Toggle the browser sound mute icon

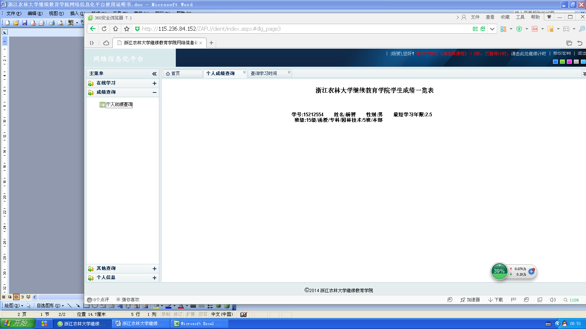click(x=553, y=300)
